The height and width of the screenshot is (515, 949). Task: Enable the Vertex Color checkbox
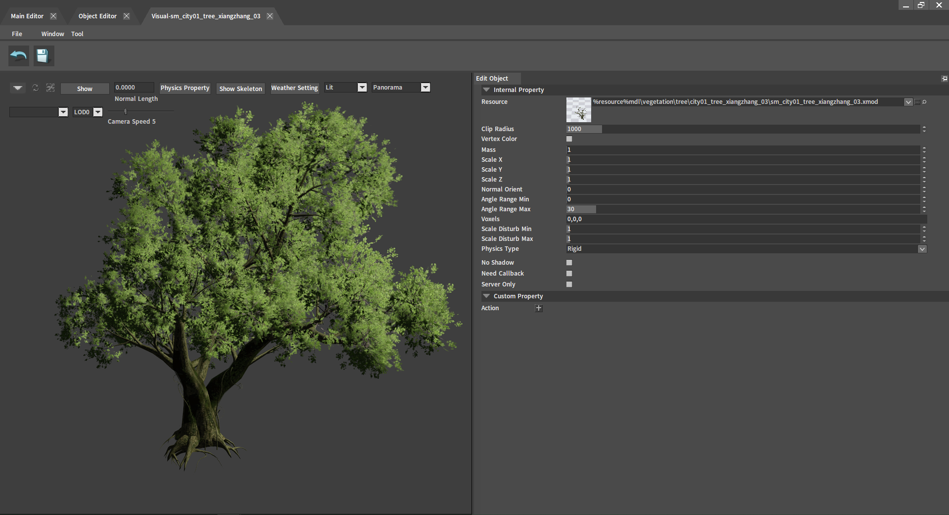[569, 139]
